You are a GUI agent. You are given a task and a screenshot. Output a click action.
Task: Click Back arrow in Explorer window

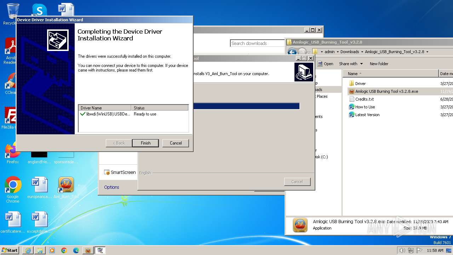point(292,52)
